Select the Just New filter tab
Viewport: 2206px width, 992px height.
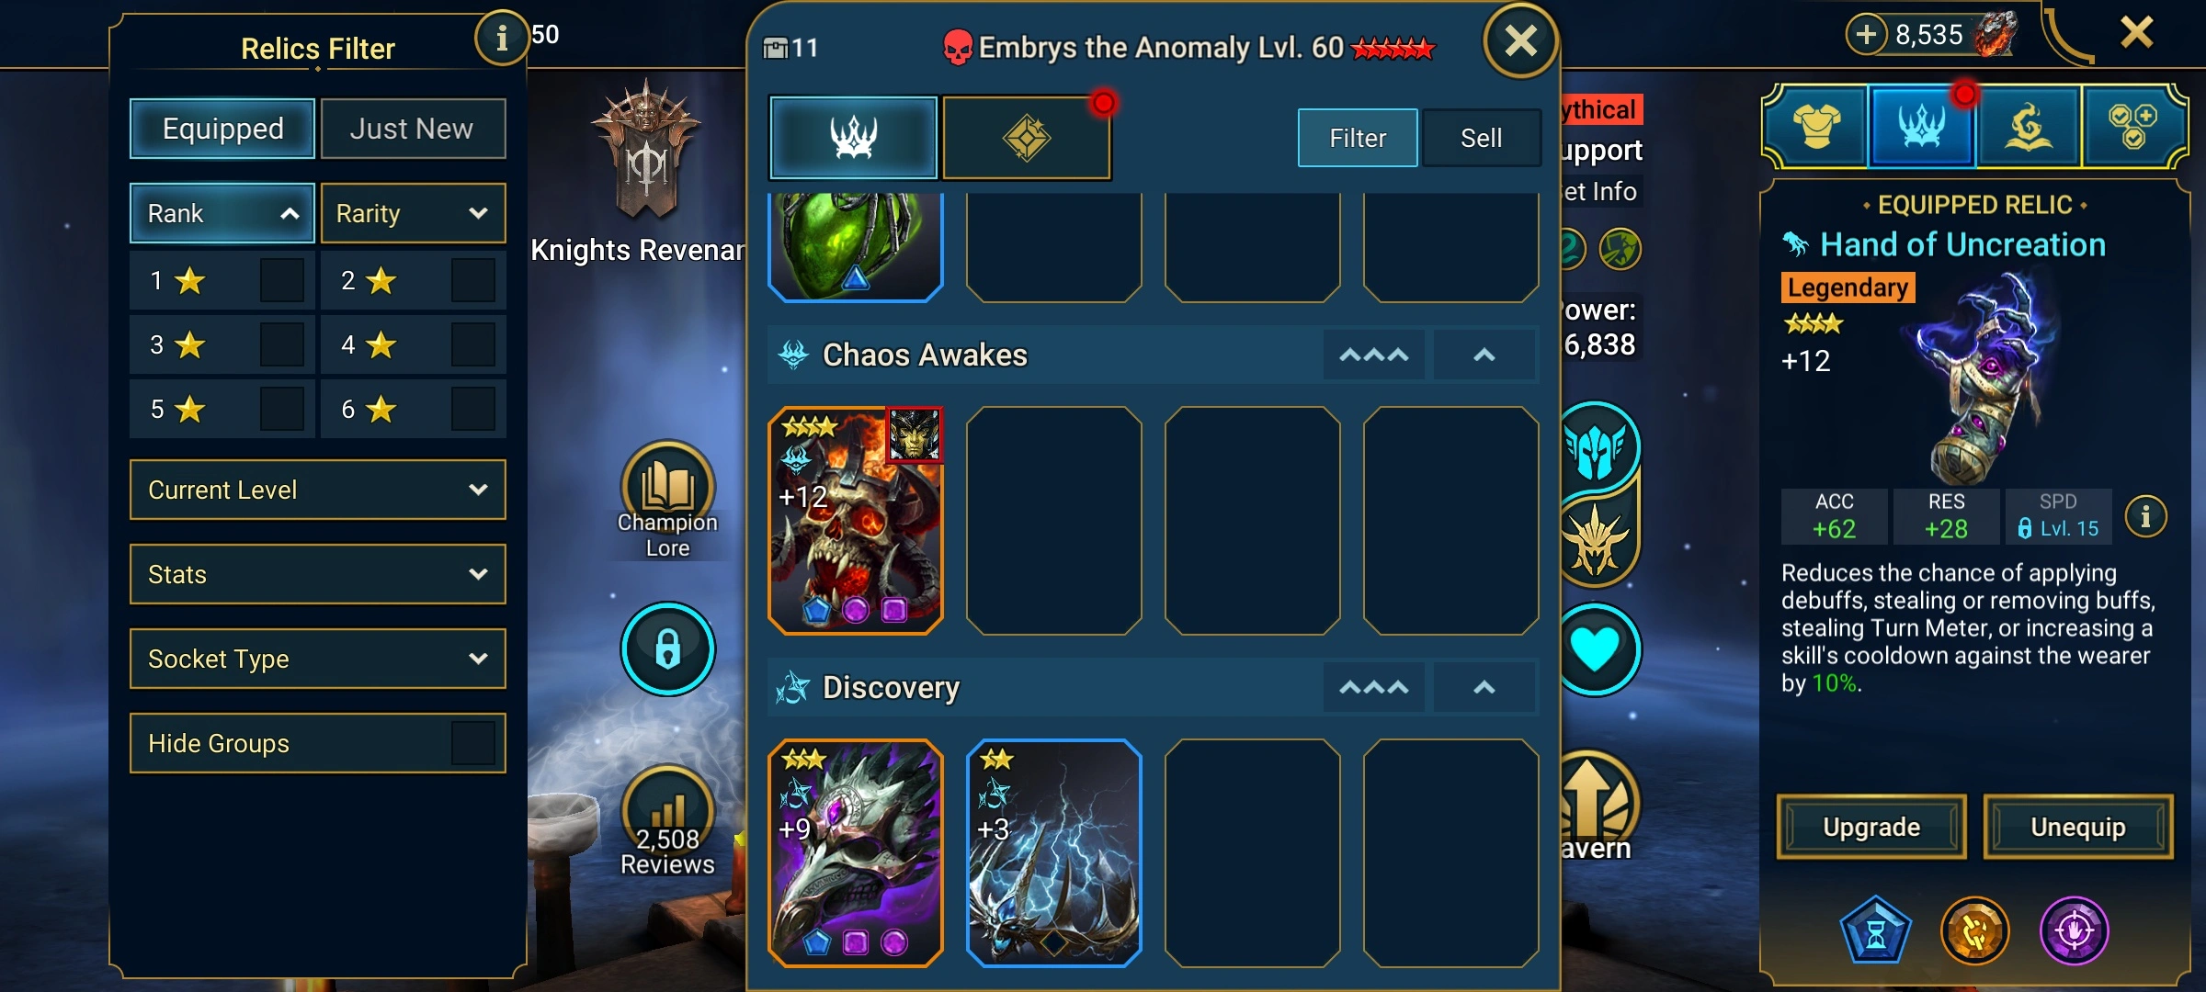coord(413,129)
